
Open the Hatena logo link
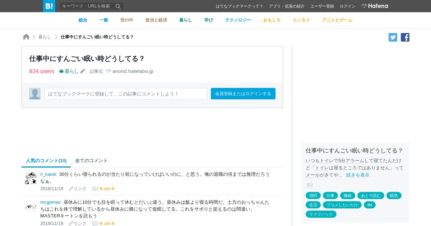pos(375,6)
